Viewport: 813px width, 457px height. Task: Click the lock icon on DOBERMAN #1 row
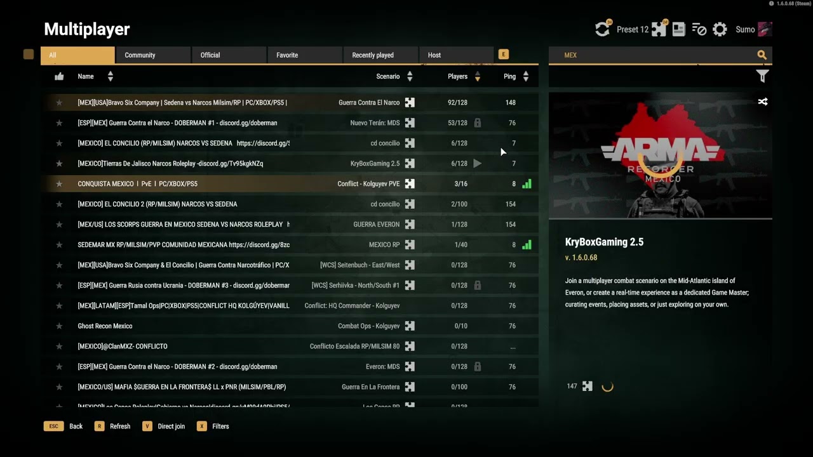tap(478, 123)
